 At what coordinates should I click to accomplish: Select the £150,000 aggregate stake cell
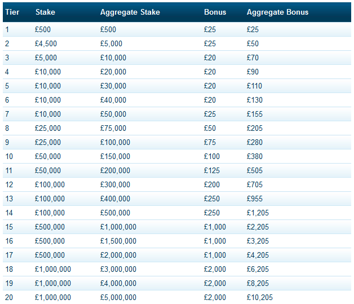115,157
